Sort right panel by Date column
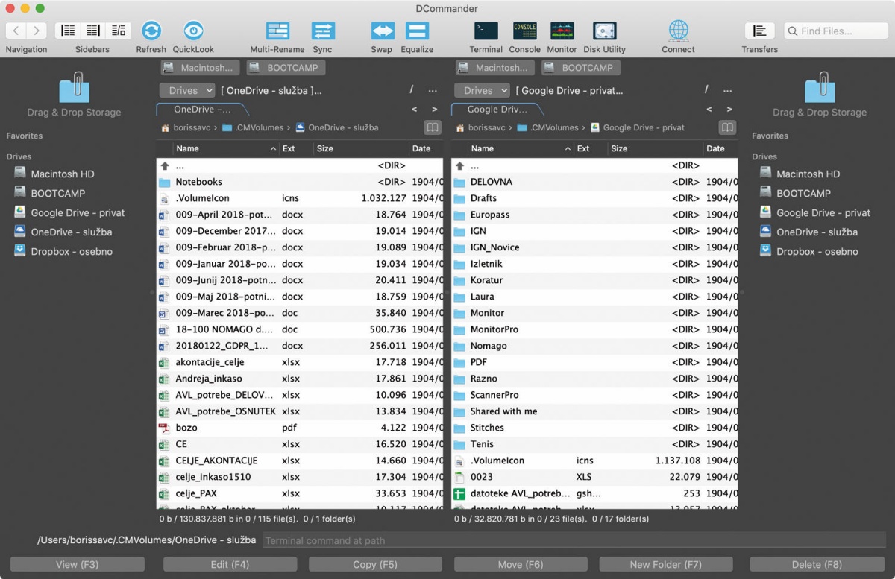The width and height of the screenshot is (895, 579). [x=720, y=148]
